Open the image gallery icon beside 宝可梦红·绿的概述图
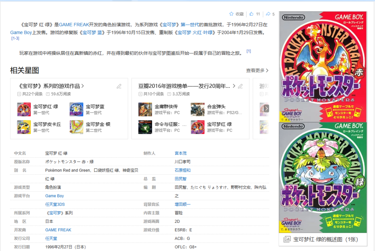Viewport: 375px width, 251px height. [287, 239]
